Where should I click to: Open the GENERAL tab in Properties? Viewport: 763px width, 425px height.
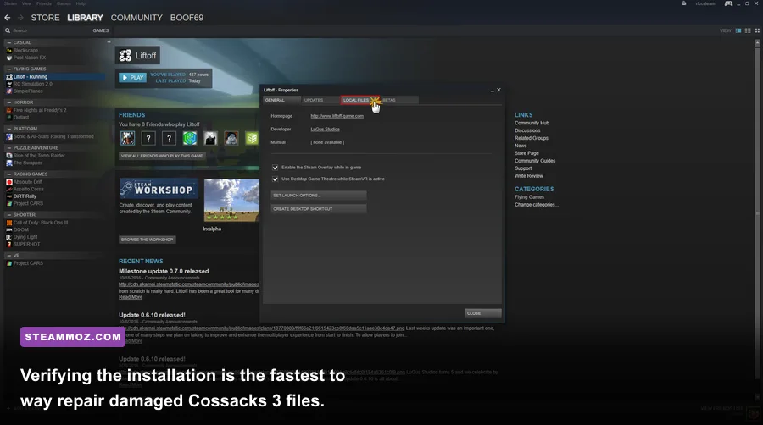[281, 100]
